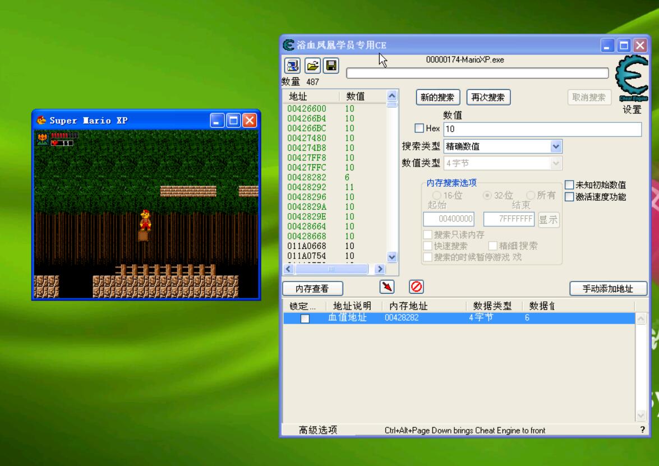Enable the 未知初始数值 checkbox
The image size is (659, 466).
tap(569, 185)
